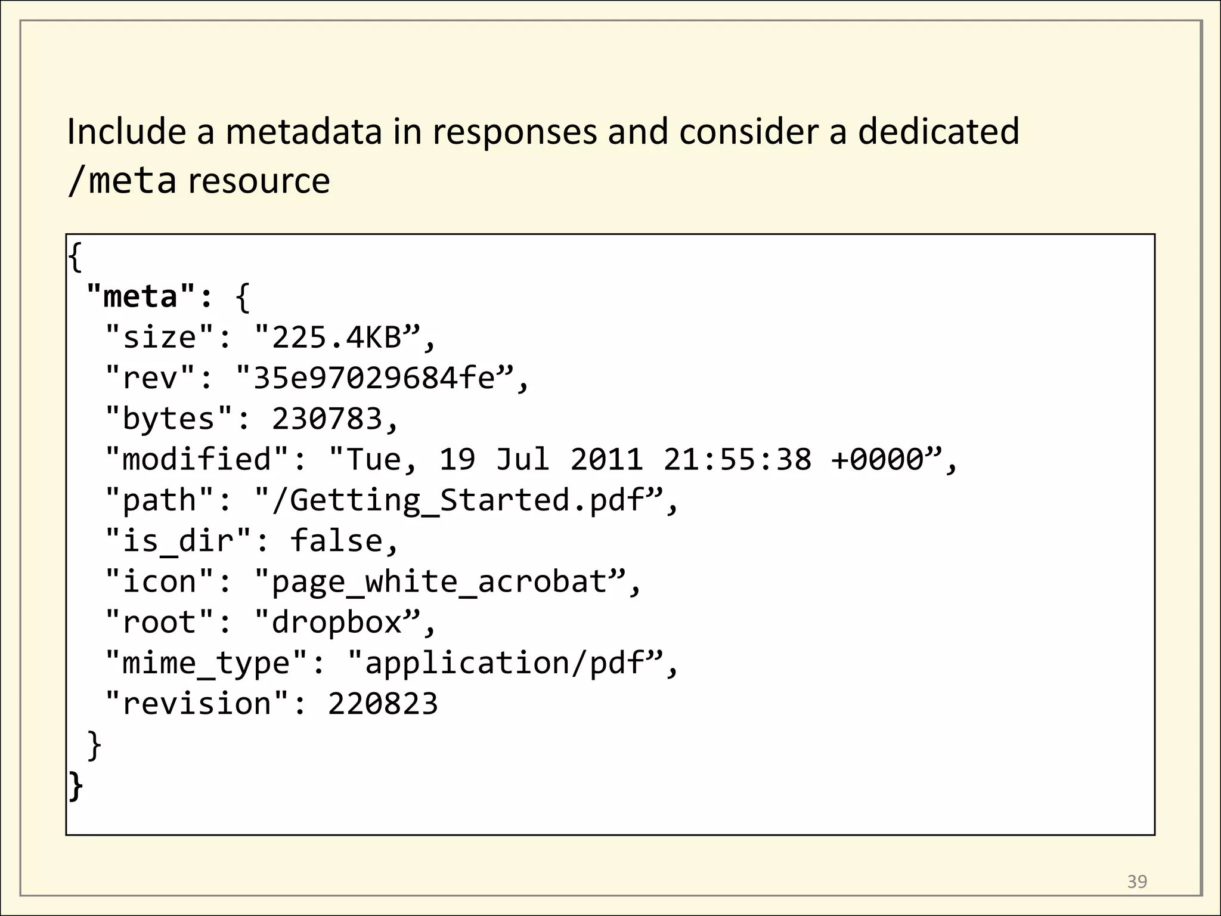Click slide page number 39
This screenshot has width=1221, height=916.
click(x=1137, y=881)
